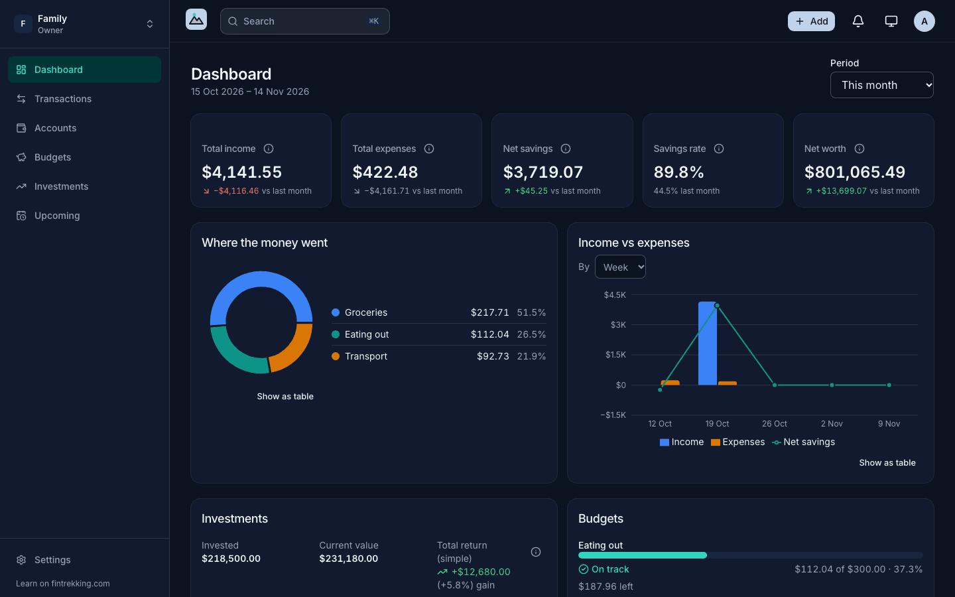Expand the Family workspace switcher
The width and height of the screenshot is (955, 597).
tap(84, 24)
